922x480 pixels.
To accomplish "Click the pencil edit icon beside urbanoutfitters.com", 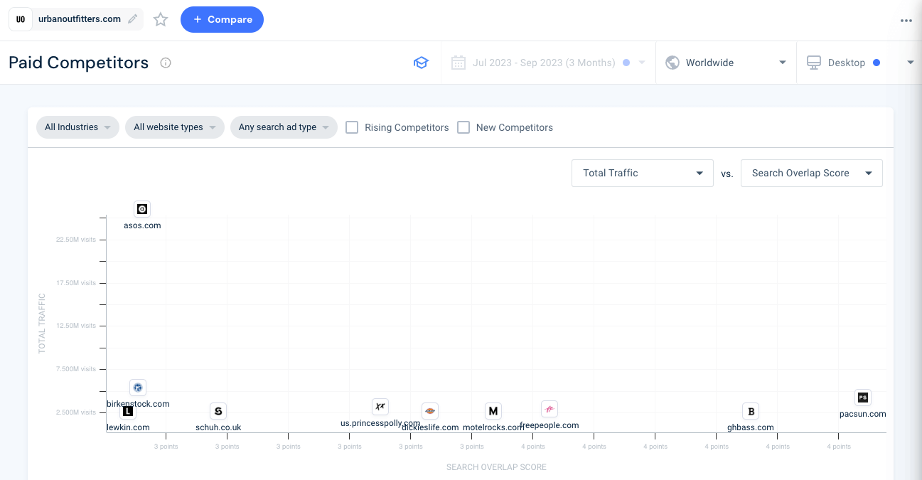I will [132, 19].
